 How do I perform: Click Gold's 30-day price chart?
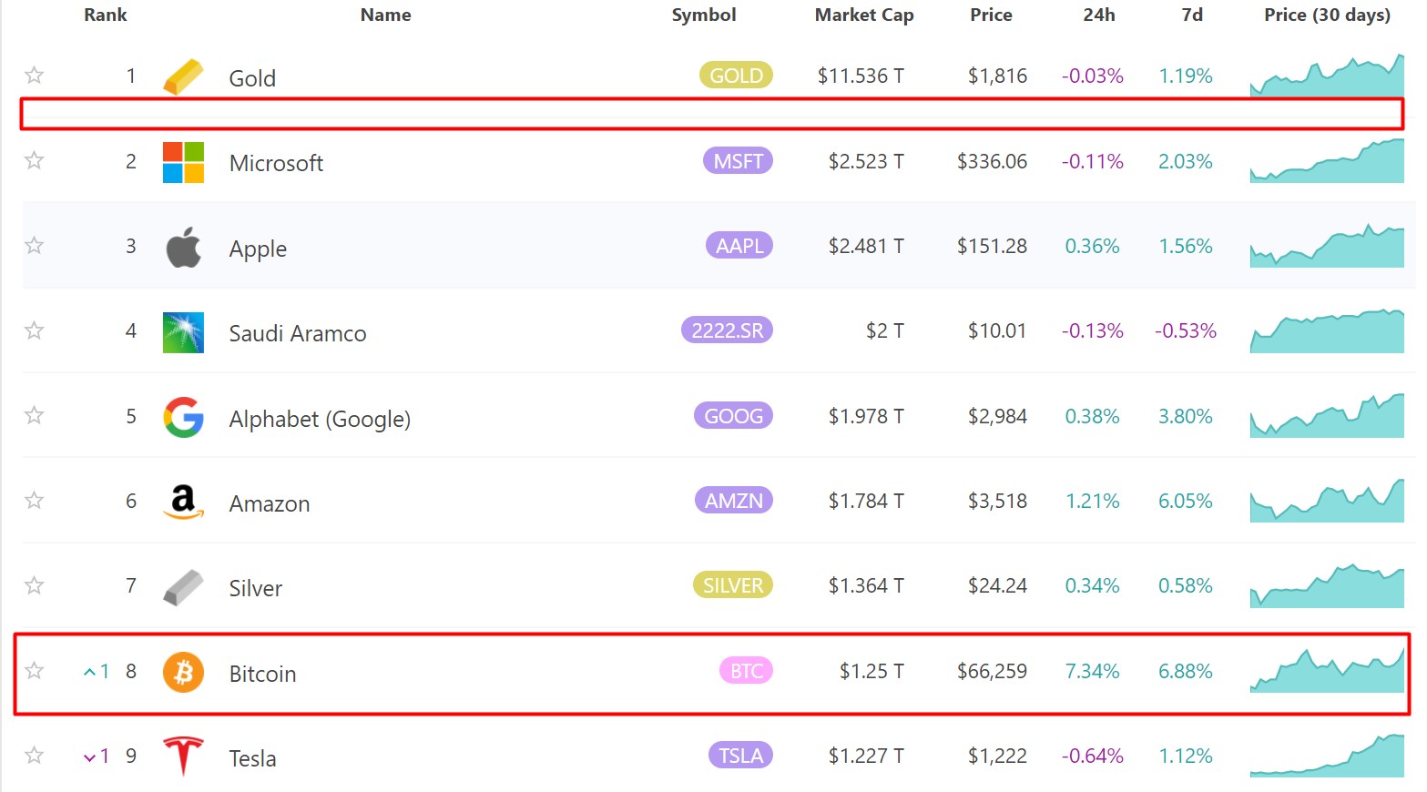point(1327,76)
